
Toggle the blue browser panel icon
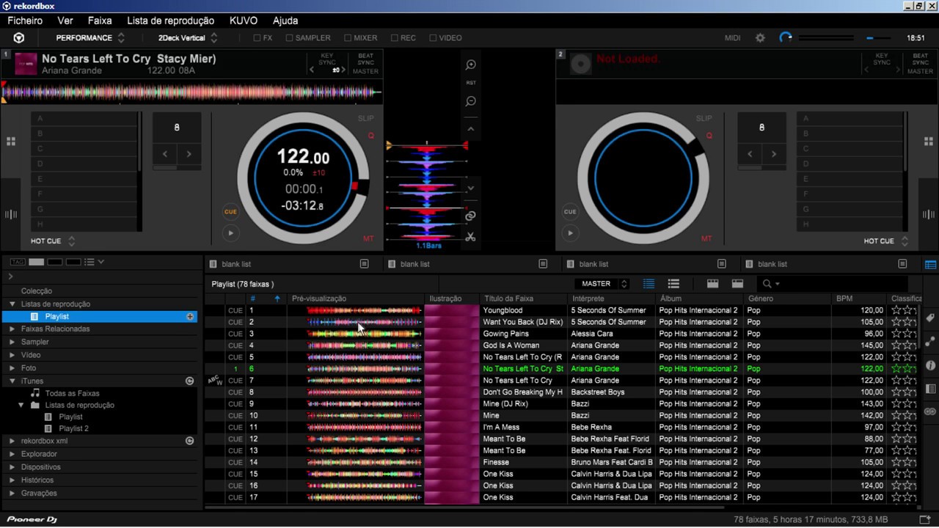(x=931, y=265)
